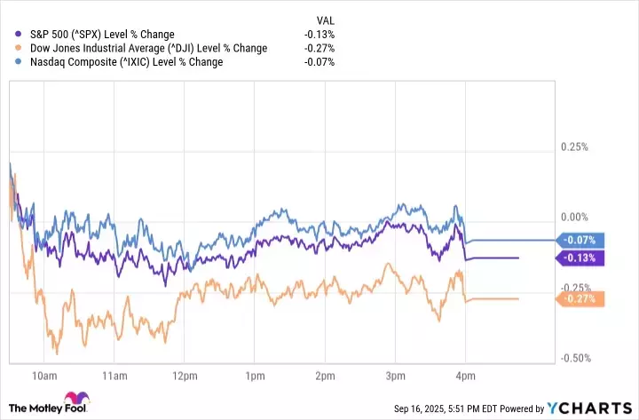Select the Nasdaq Composite (^IXIC) legend label
Image resolution: width=639 pixels, height=420 pixels.
[x=125, y=62]
